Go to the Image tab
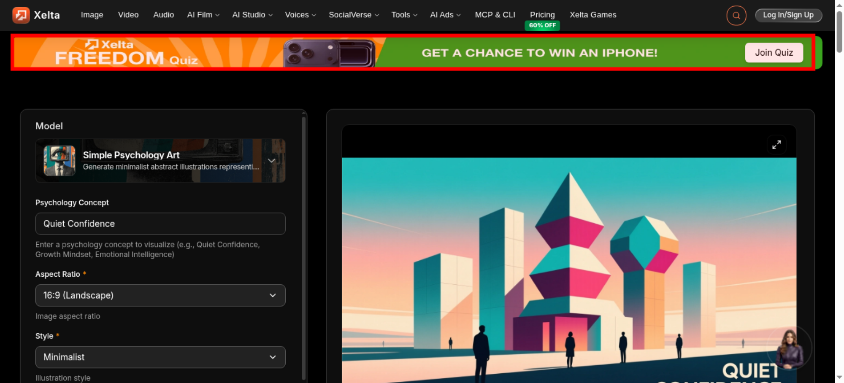Image resolution: width=844 pixels, height=383 pixels. (92, 15)
